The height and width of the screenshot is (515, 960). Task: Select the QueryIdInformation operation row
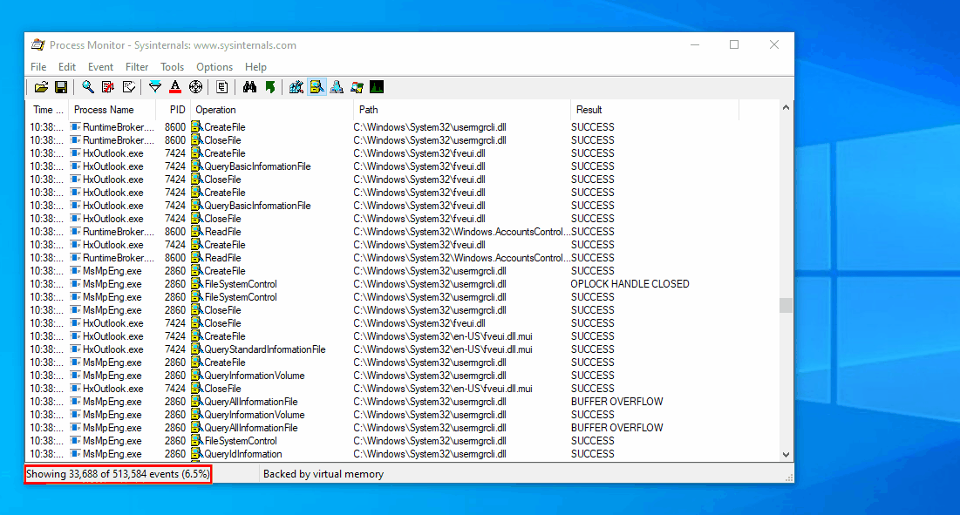point(403,454)
